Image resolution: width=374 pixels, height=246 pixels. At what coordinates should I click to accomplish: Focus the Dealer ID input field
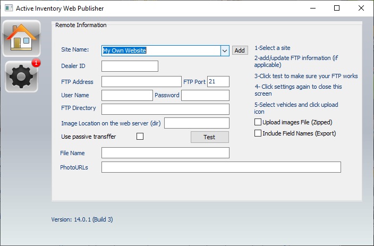[x=130, y=66]
